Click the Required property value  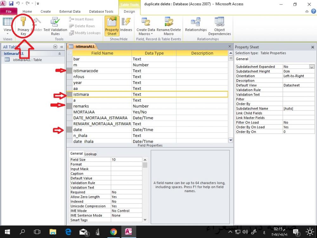126,192
